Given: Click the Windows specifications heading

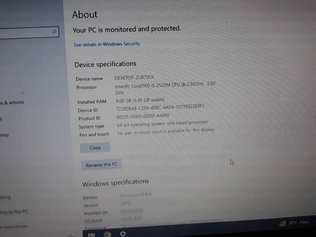Looking at the screenshot, I should pyautogui.click(x=115, y=182).
